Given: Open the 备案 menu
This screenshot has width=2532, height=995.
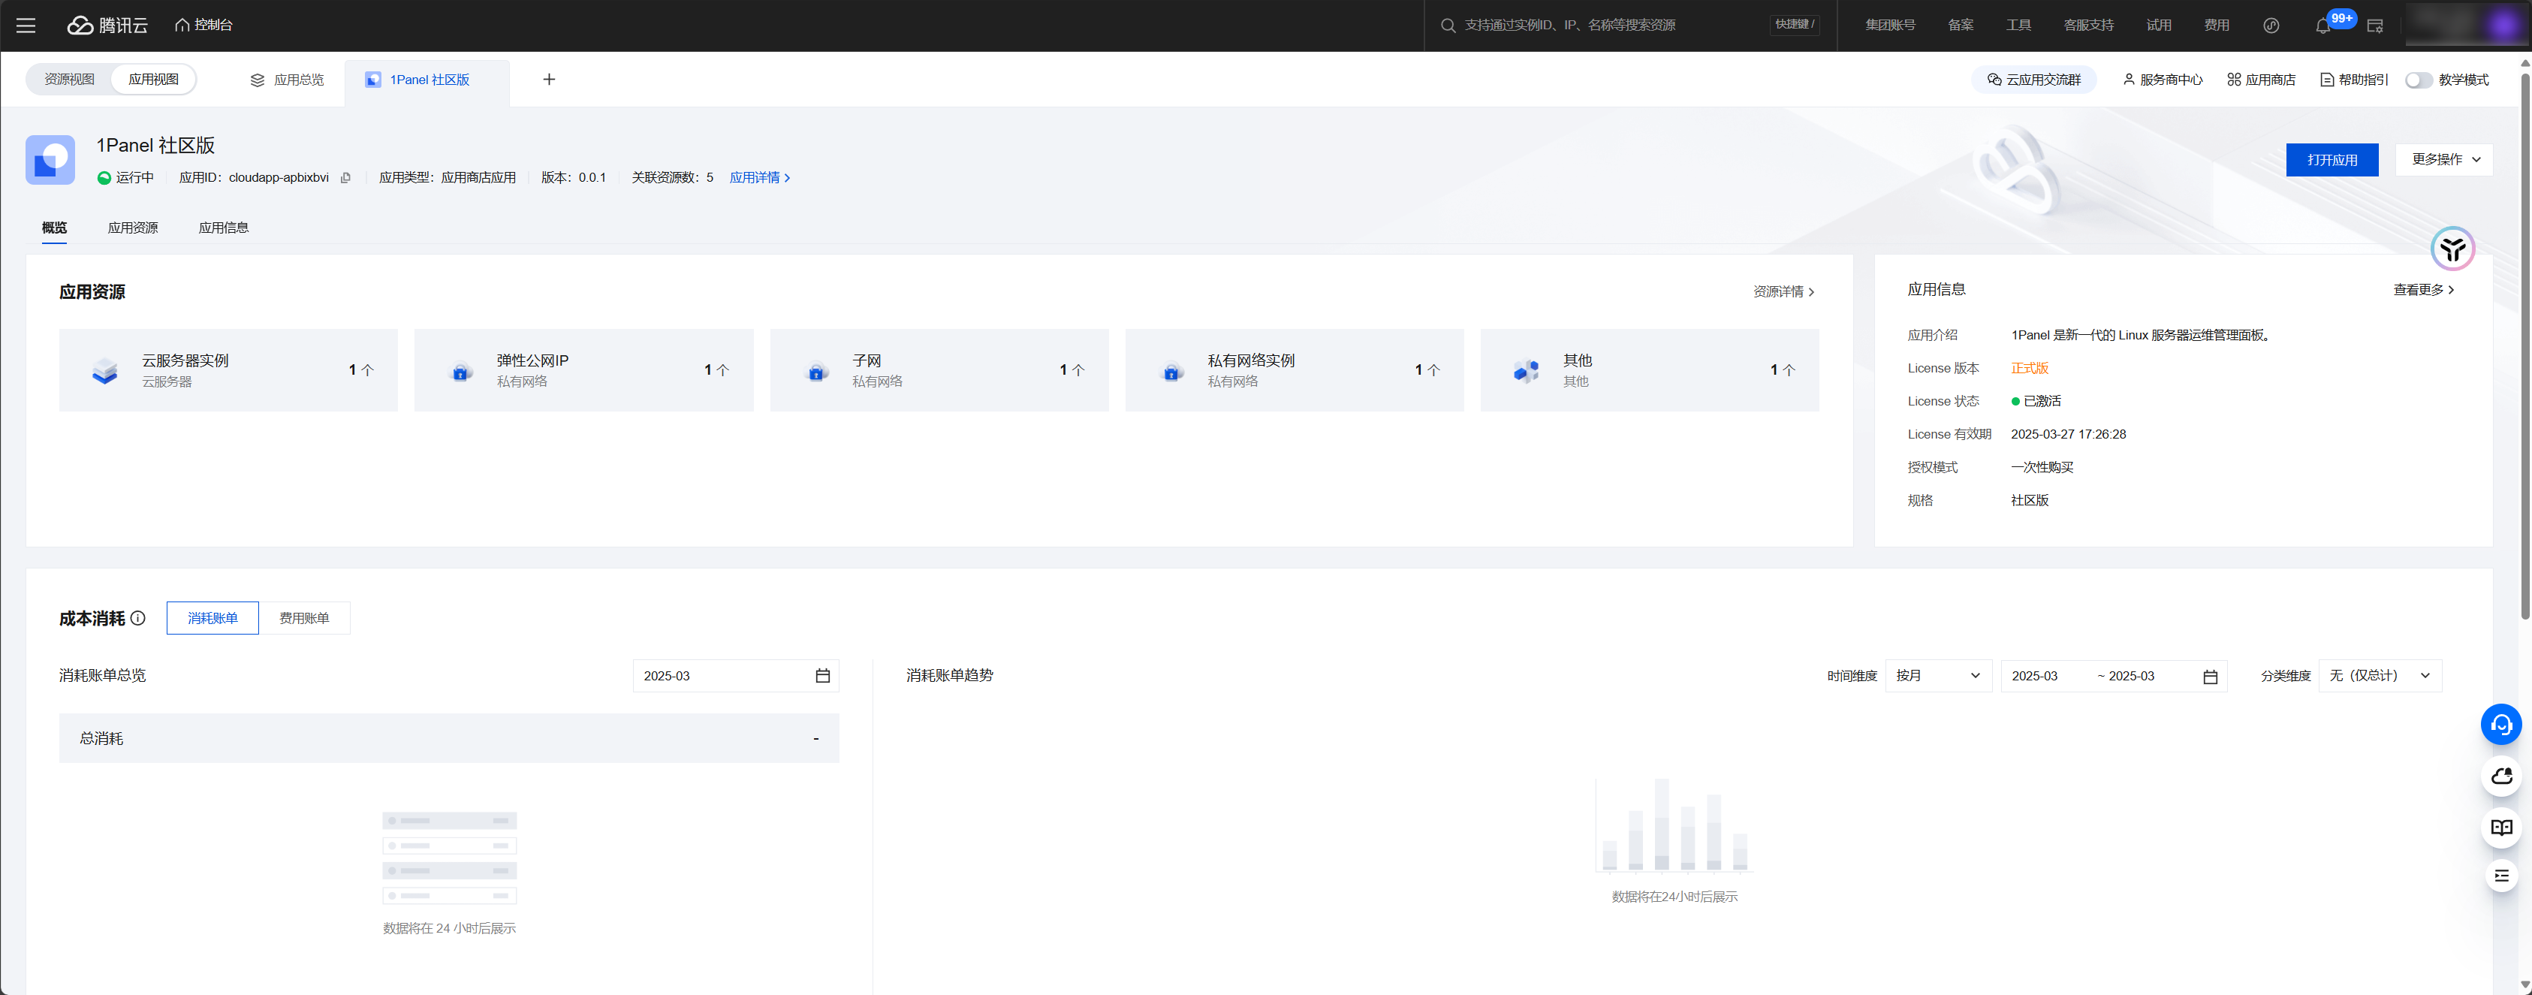Looking at the screenshot, I should 1960,26.
